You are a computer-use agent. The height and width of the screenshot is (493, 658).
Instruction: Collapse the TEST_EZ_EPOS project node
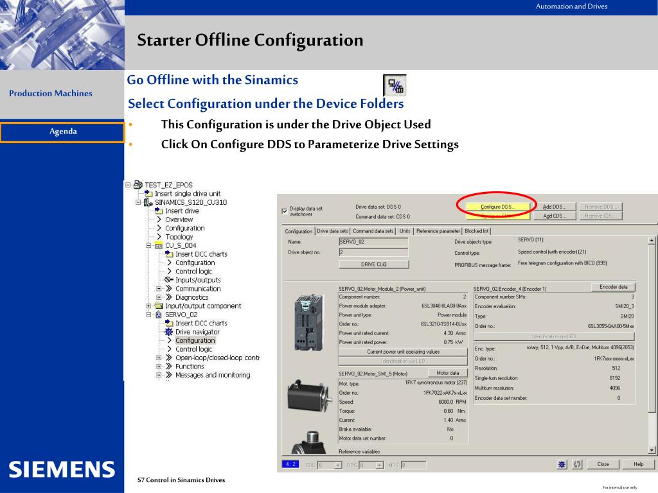click(128, 185)
